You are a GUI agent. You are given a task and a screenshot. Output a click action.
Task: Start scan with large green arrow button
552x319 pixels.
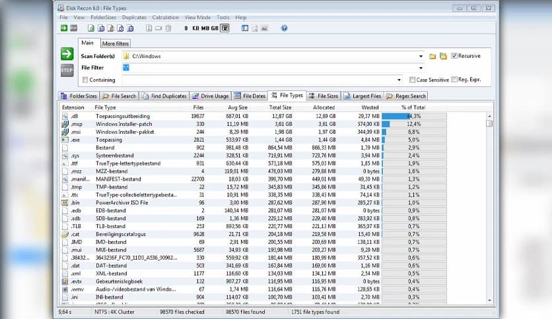click(x=67, y=54)
